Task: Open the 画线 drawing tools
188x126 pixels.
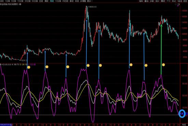Action: click(x=163, y=1)
